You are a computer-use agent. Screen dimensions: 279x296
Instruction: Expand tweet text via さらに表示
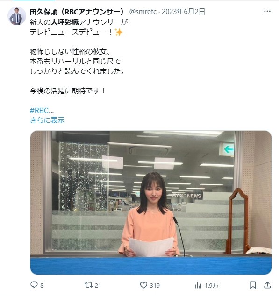47,120
